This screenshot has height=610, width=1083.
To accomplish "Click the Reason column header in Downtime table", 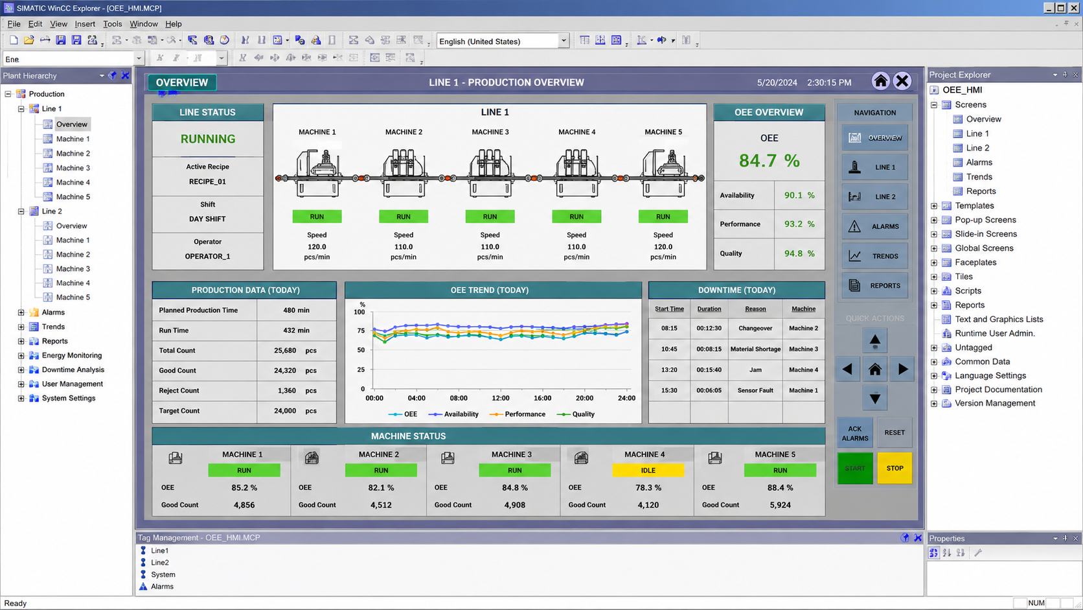I will point(755,309).
